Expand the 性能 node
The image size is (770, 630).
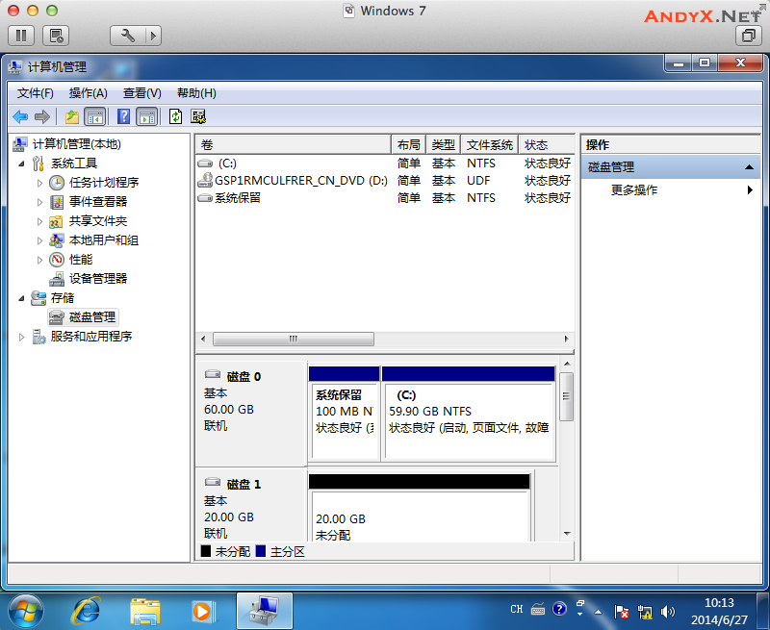(39, 260)
